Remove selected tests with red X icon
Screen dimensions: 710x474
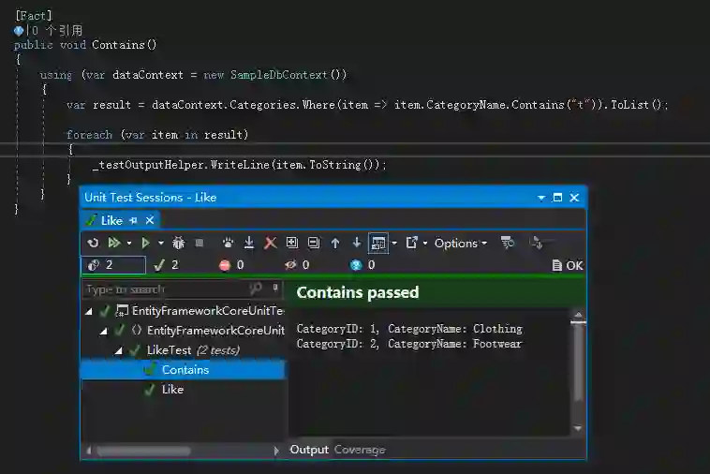(271, 244)
